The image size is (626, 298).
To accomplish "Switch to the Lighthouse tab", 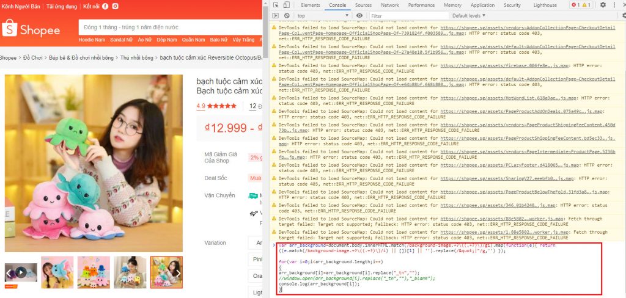I will [546, 5].
